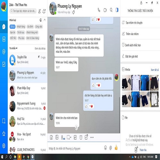Image resolution: width=160 pixels, height=160 pixels.
Task: Expand the Tin nhắn filter dropdown
Action: [x=13, y=48]
